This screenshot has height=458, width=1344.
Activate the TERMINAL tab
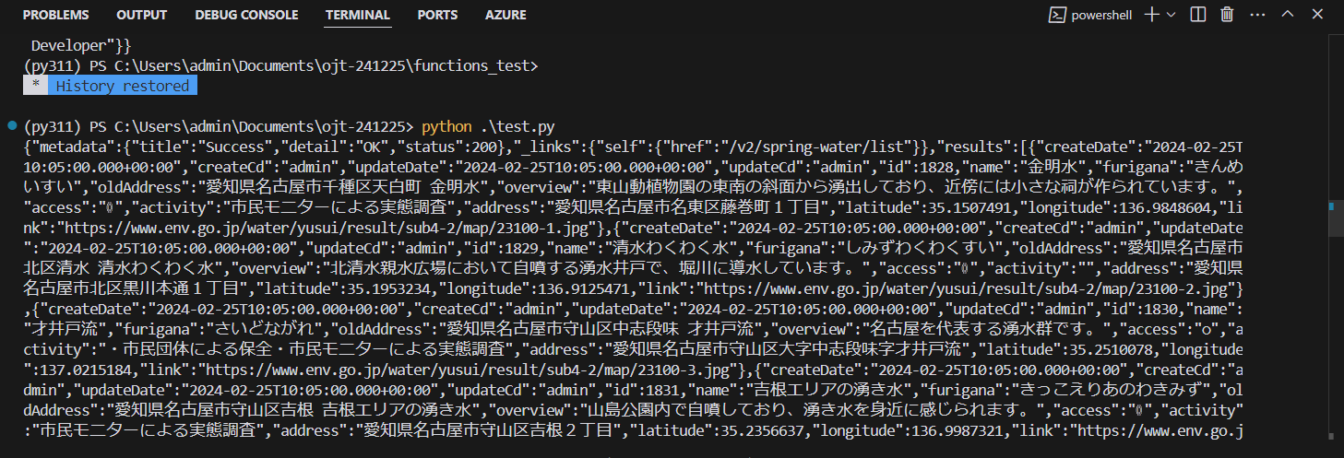tap(358, 15)
